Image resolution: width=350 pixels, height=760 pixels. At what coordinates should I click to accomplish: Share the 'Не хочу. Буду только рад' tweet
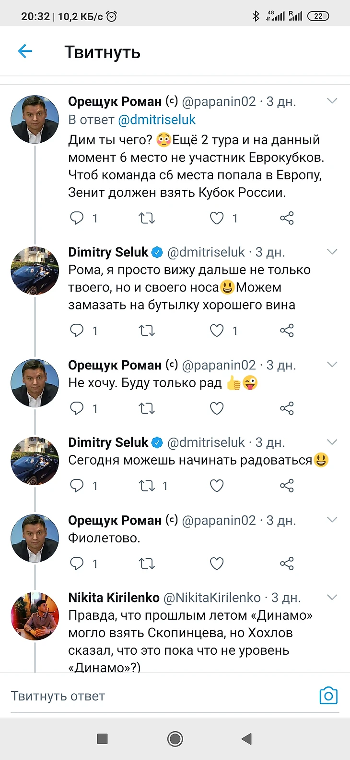click(287, 408)
